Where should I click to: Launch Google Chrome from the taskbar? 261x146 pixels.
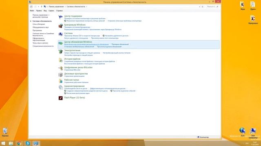click(19, 143)
